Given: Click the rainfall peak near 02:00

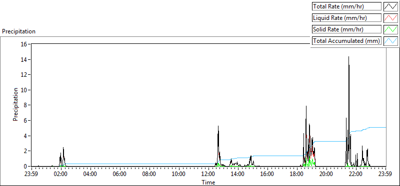Looking at the screenshot, I should click(x=63, y=148).
